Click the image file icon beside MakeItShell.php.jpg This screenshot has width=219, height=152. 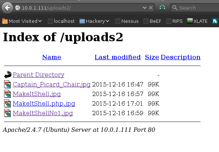(x=7, y=103)
